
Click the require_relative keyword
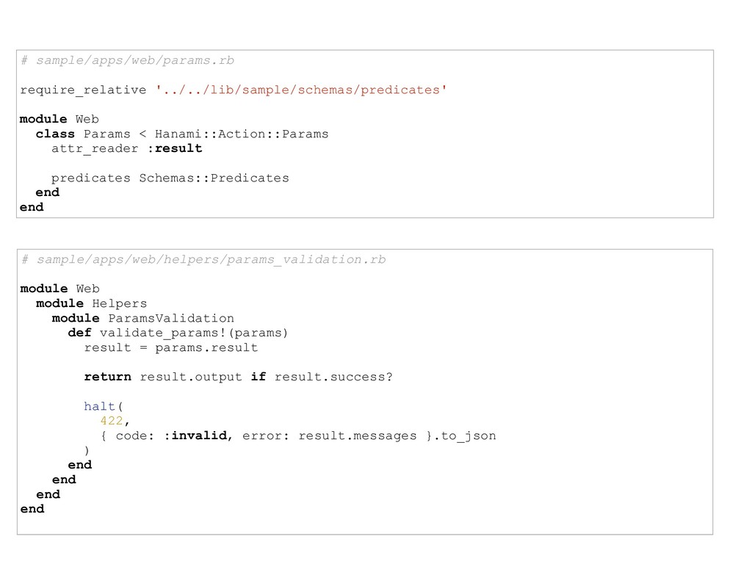pyautogui.click(x=83, y=90)
